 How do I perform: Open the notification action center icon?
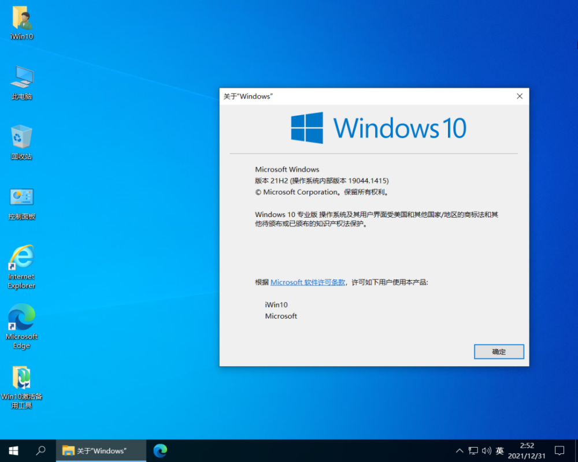tap(559, 450)
